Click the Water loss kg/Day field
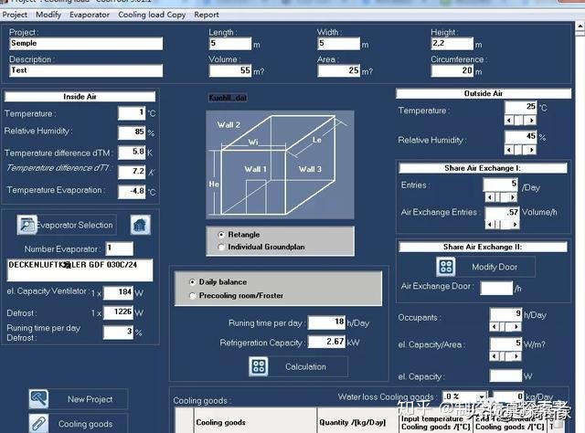Screen dimensions: 585x433 [508, 396]
